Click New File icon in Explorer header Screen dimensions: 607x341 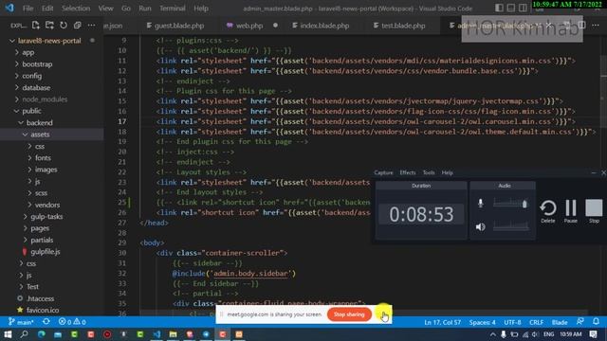(36, 26)
